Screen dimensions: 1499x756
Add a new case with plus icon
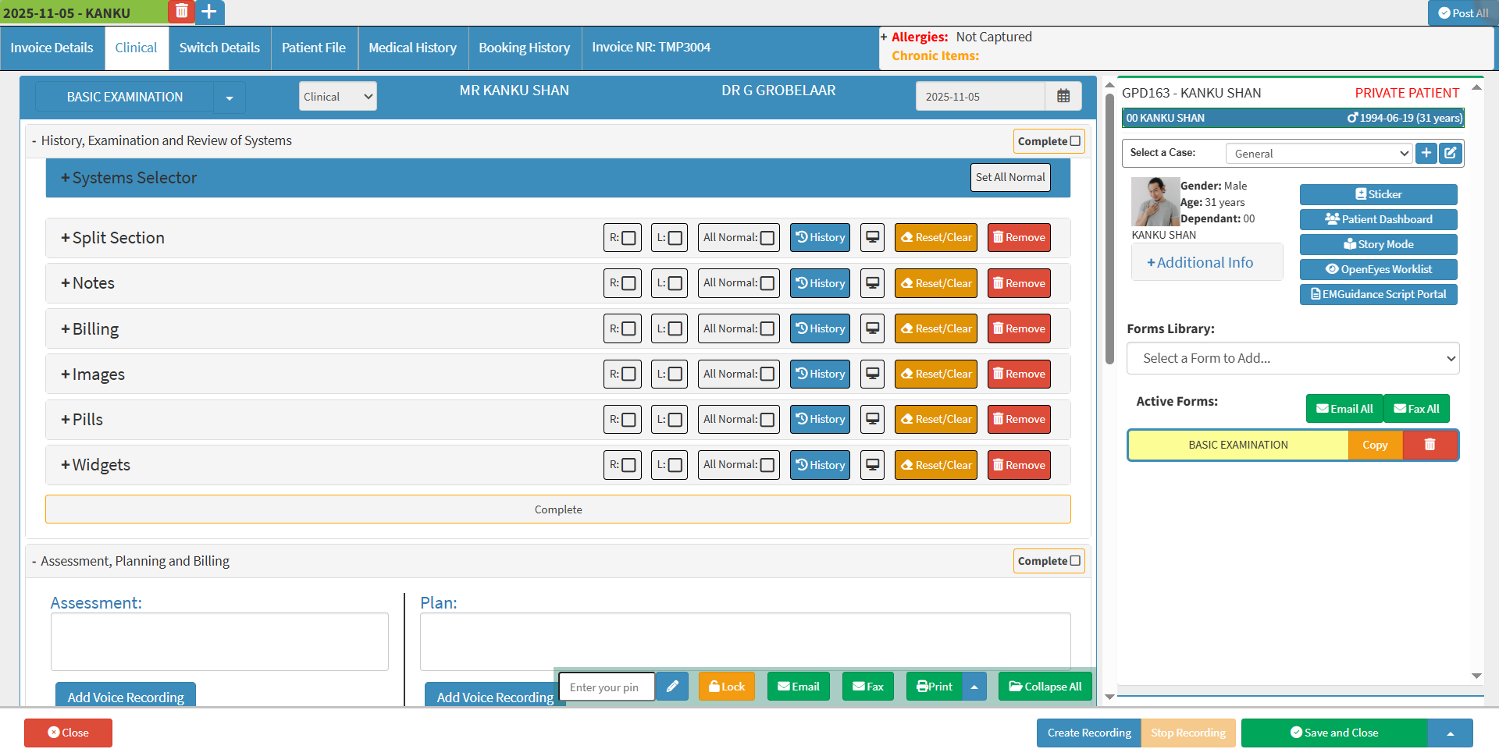tap(1426, 153)
